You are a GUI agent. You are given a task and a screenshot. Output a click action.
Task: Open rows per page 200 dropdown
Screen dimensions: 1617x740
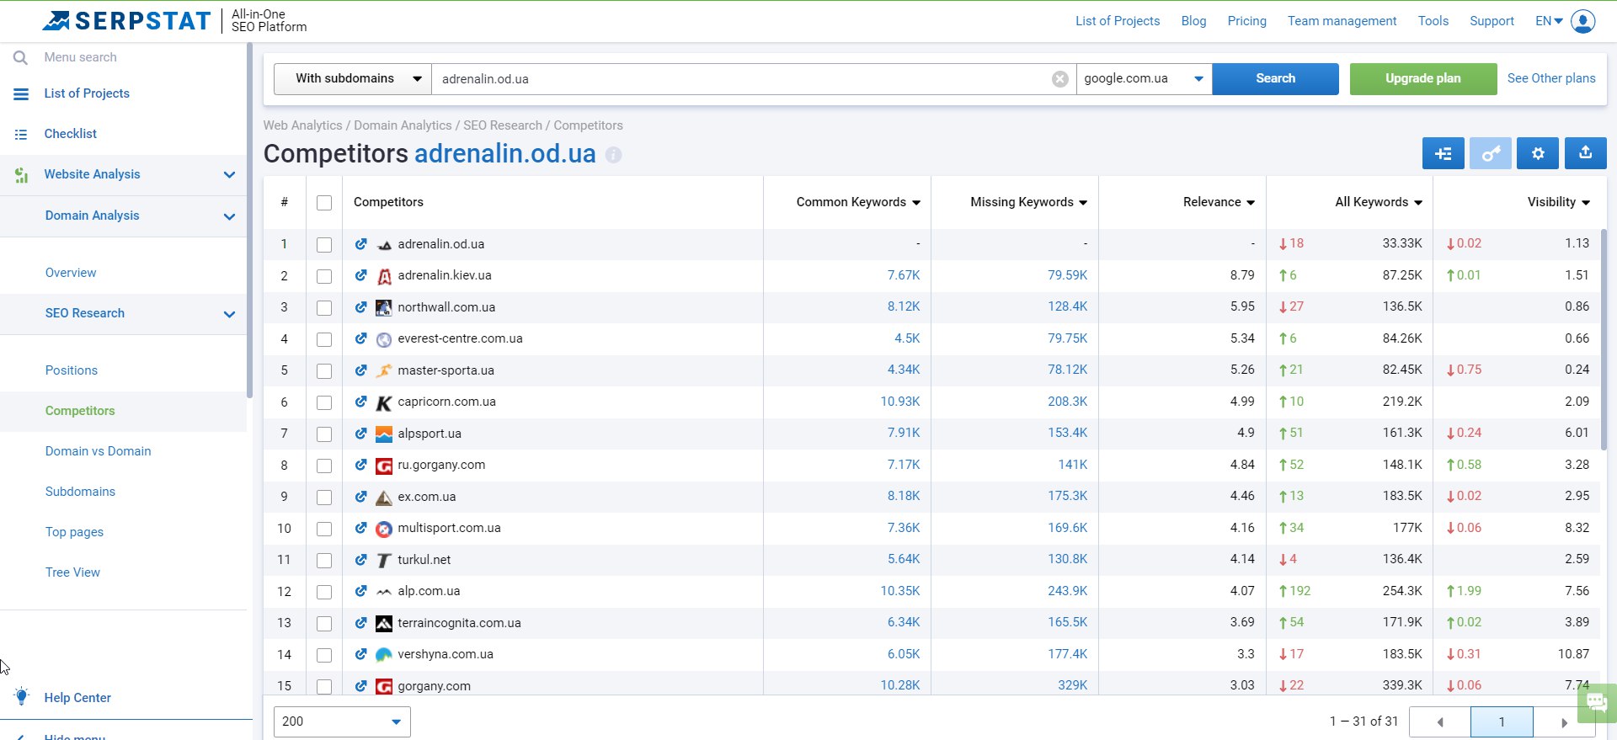342,721
